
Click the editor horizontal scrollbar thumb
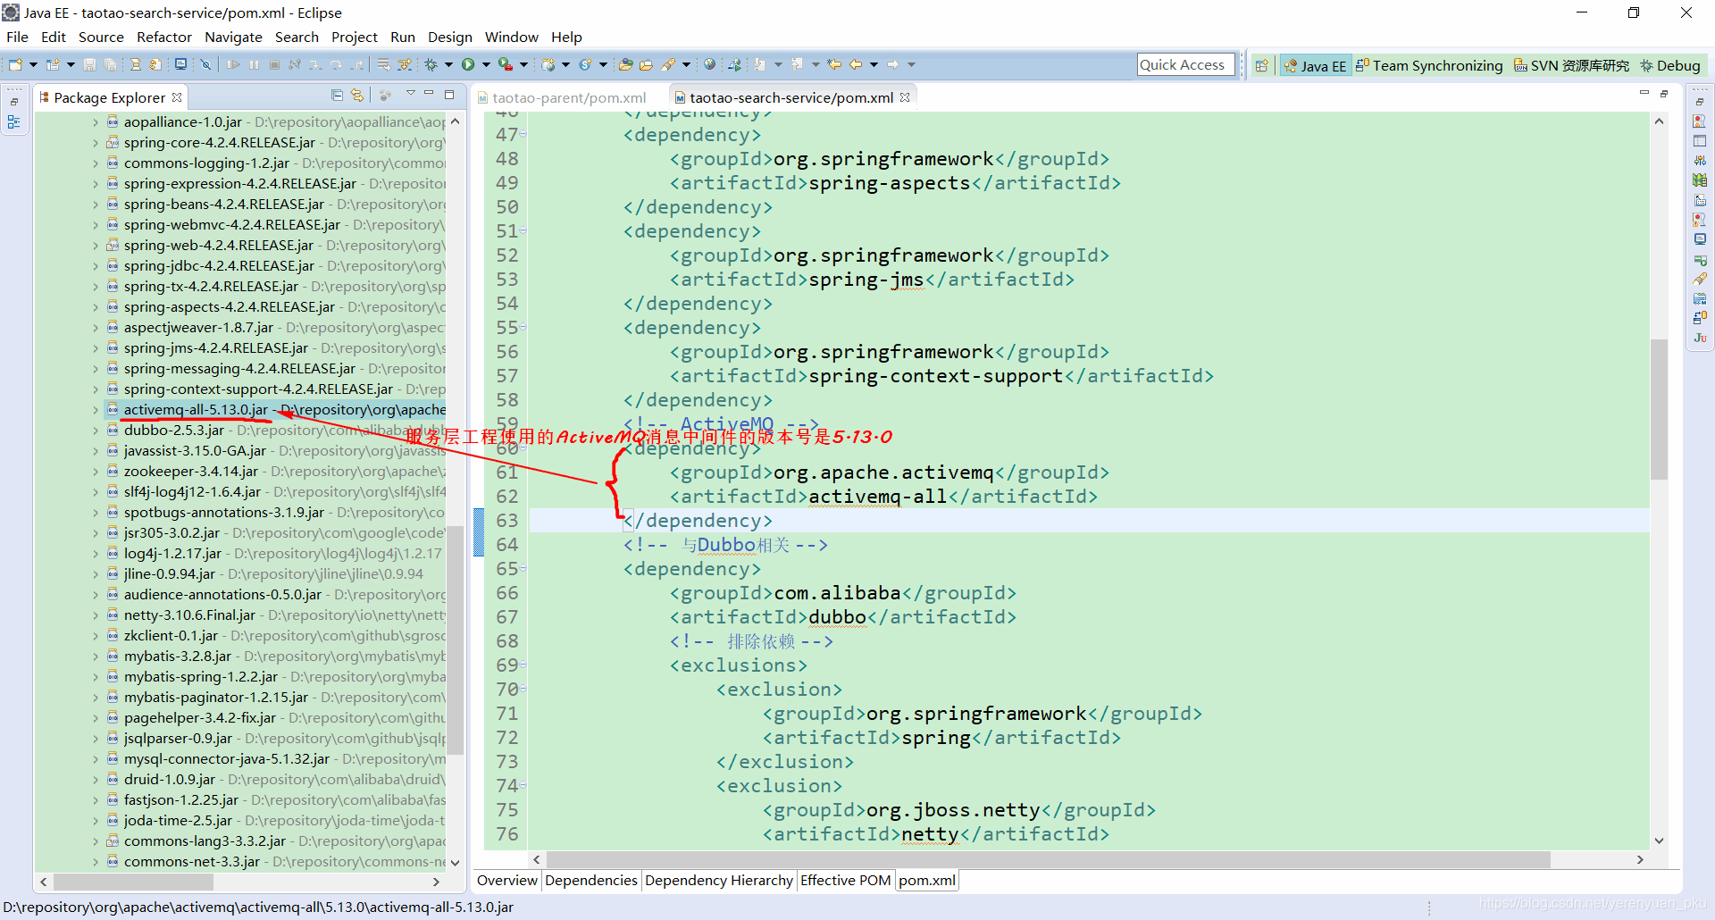(1048, 859)
